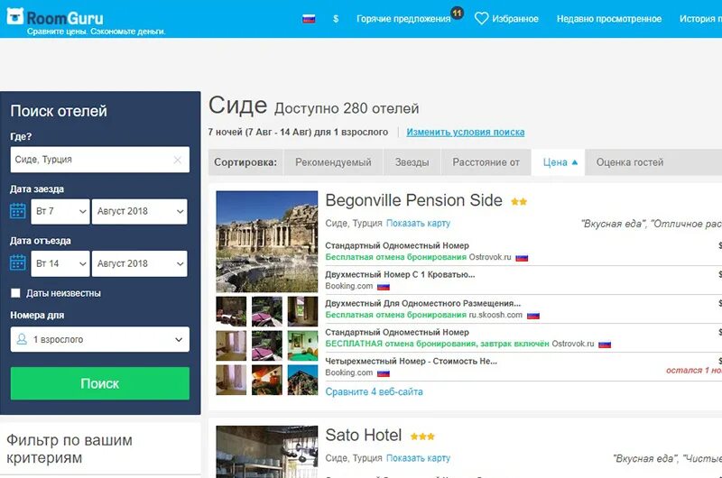
Task: Clear the Сиде, Турция destination field
Action: coord(177,160)
